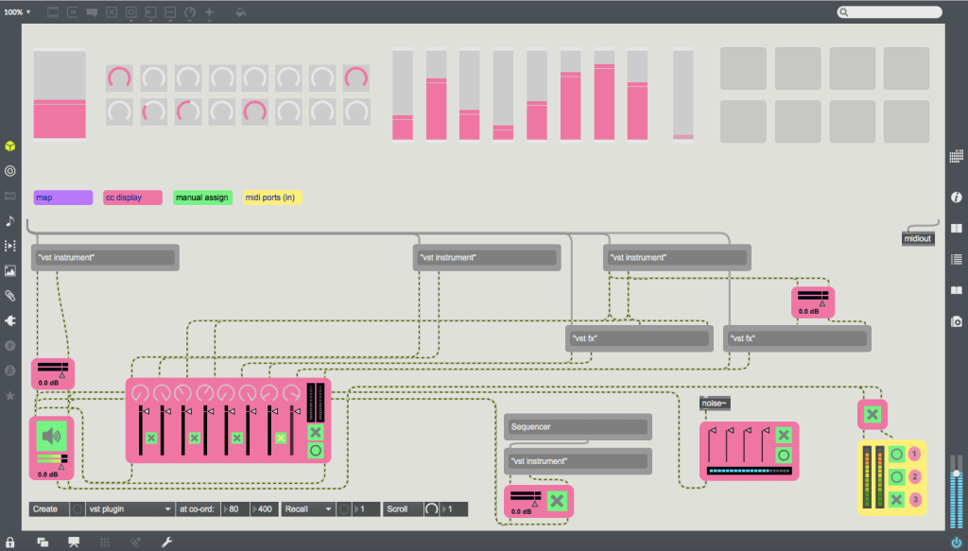Viewport: 968px width, 551px height.
Task: Click the master volume slider at right edge
Action: tap(956, 491)
